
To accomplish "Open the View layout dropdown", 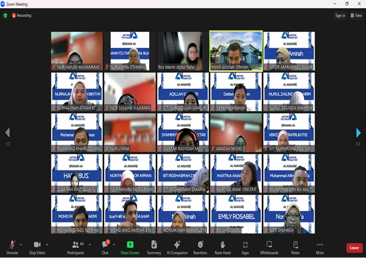I will [x=355, y=15].
